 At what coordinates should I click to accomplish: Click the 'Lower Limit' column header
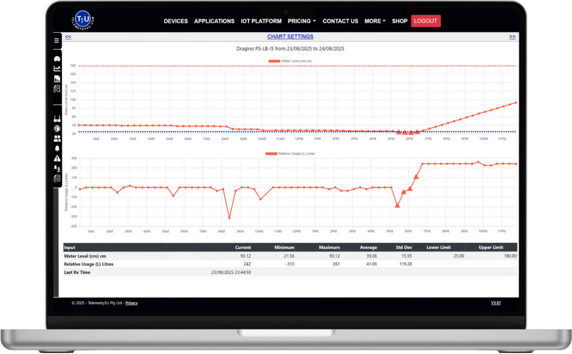coord(438,247)
